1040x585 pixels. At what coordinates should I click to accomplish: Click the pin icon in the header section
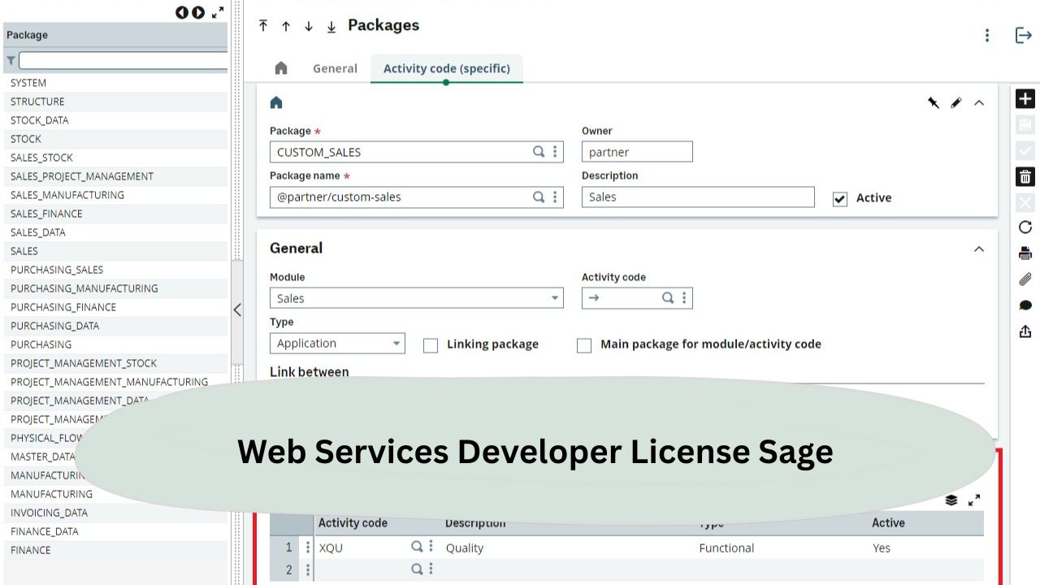pos(934,102)
